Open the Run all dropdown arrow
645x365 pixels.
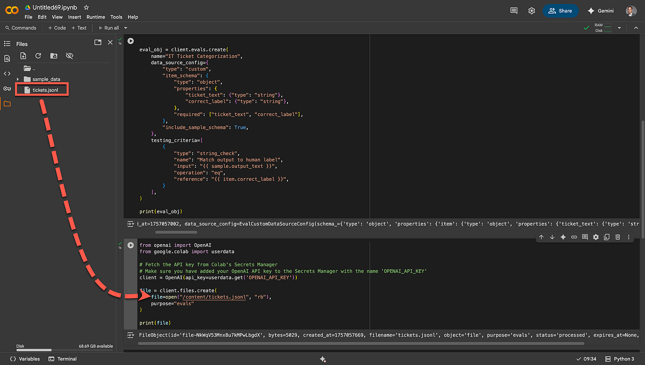pos(125,28)
